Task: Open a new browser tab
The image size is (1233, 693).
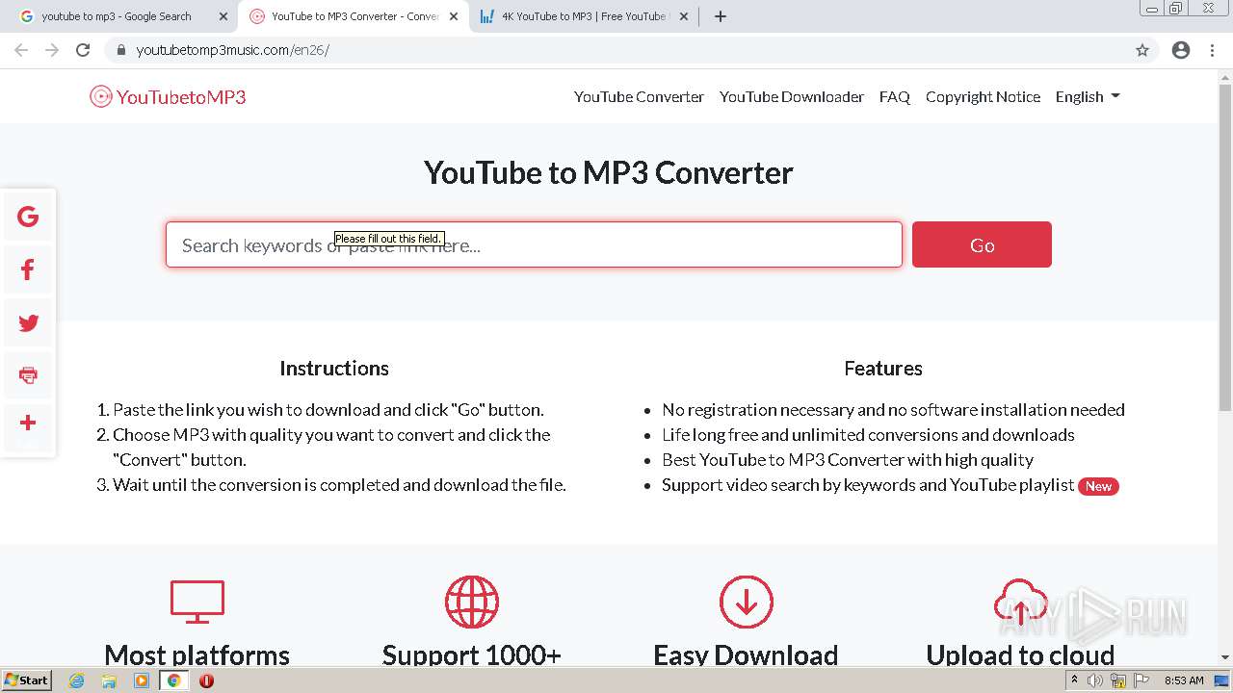Action: pos(721,16)
